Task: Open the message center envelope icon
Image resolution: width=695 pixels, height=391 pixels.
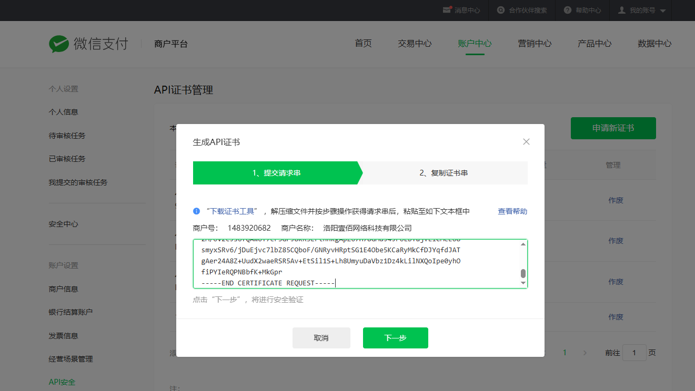Action: coord(447,10)
